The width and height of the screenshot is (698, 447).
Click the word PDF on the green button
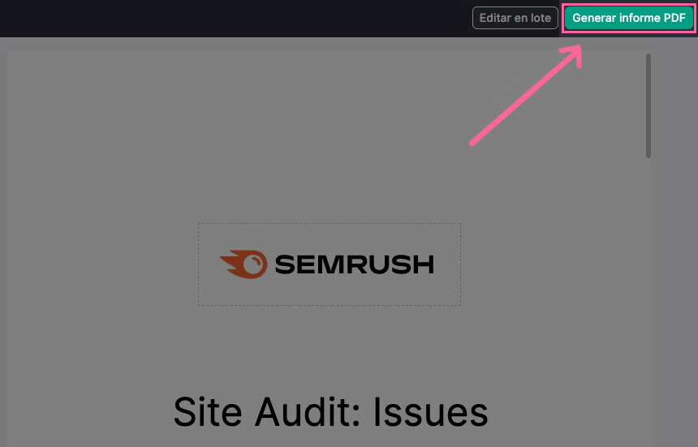674,18
